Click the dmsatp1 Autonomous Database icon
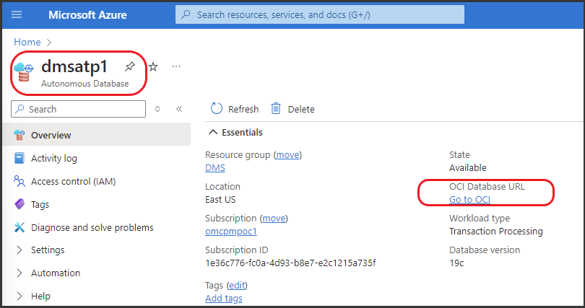The height and width of the screenshot is (308, 585). pyautogui.click(x=24, y=72)
